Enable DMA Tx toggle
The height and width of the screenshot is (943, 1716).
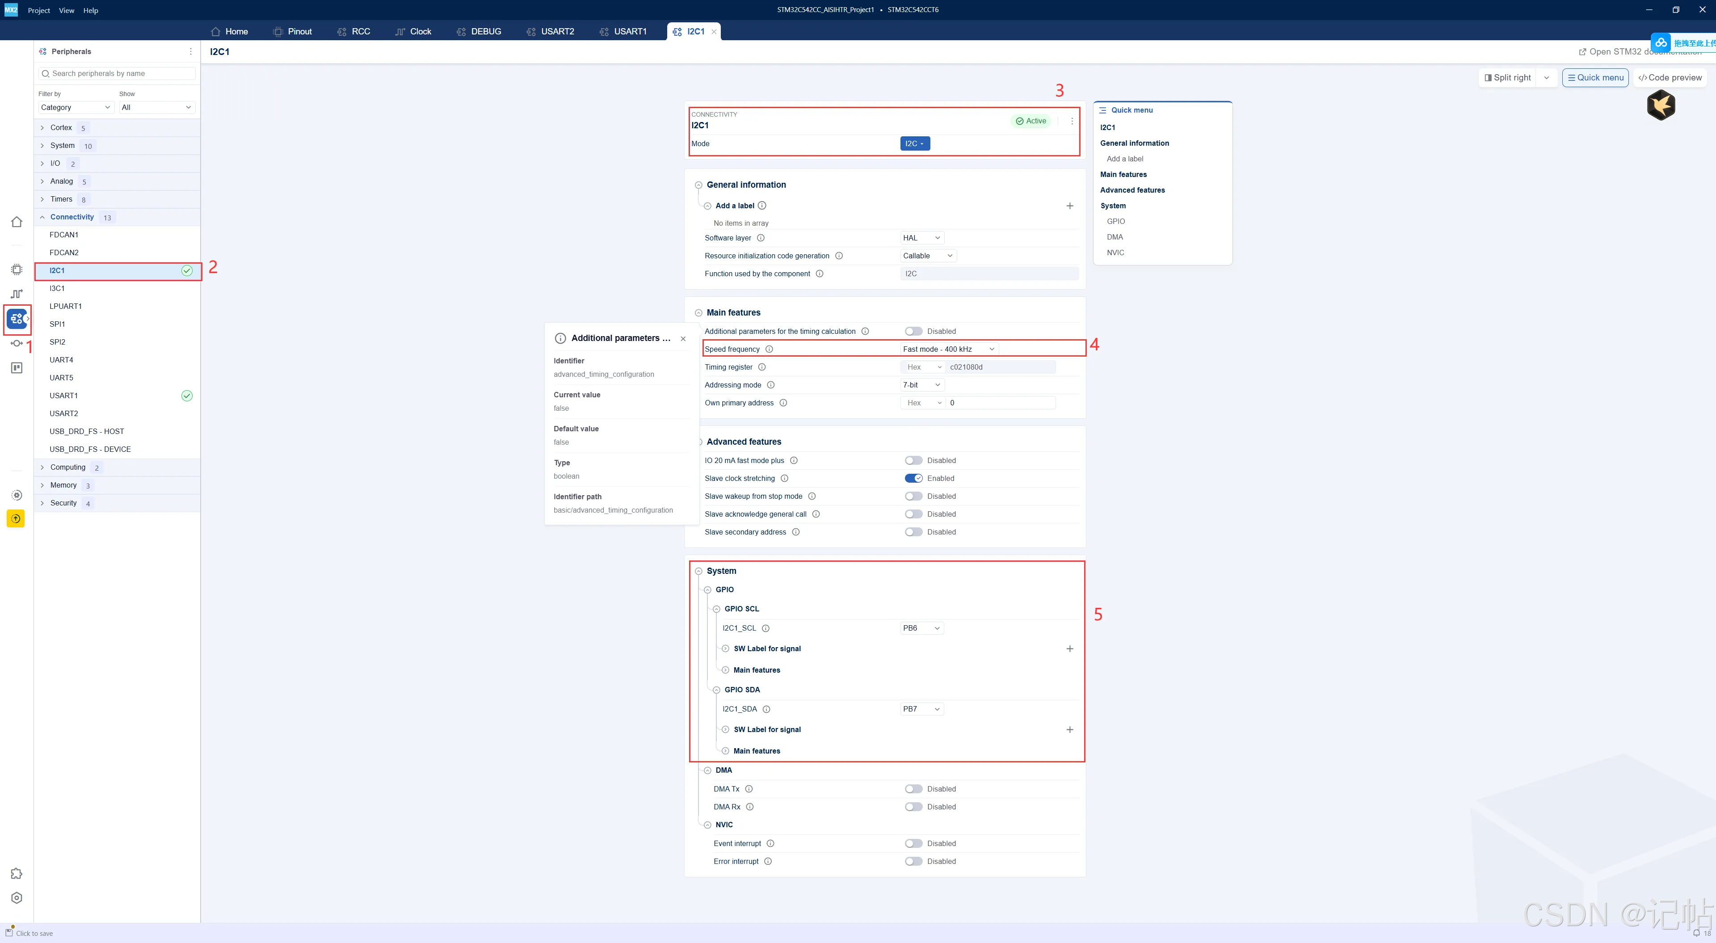(x=913, y=789)
